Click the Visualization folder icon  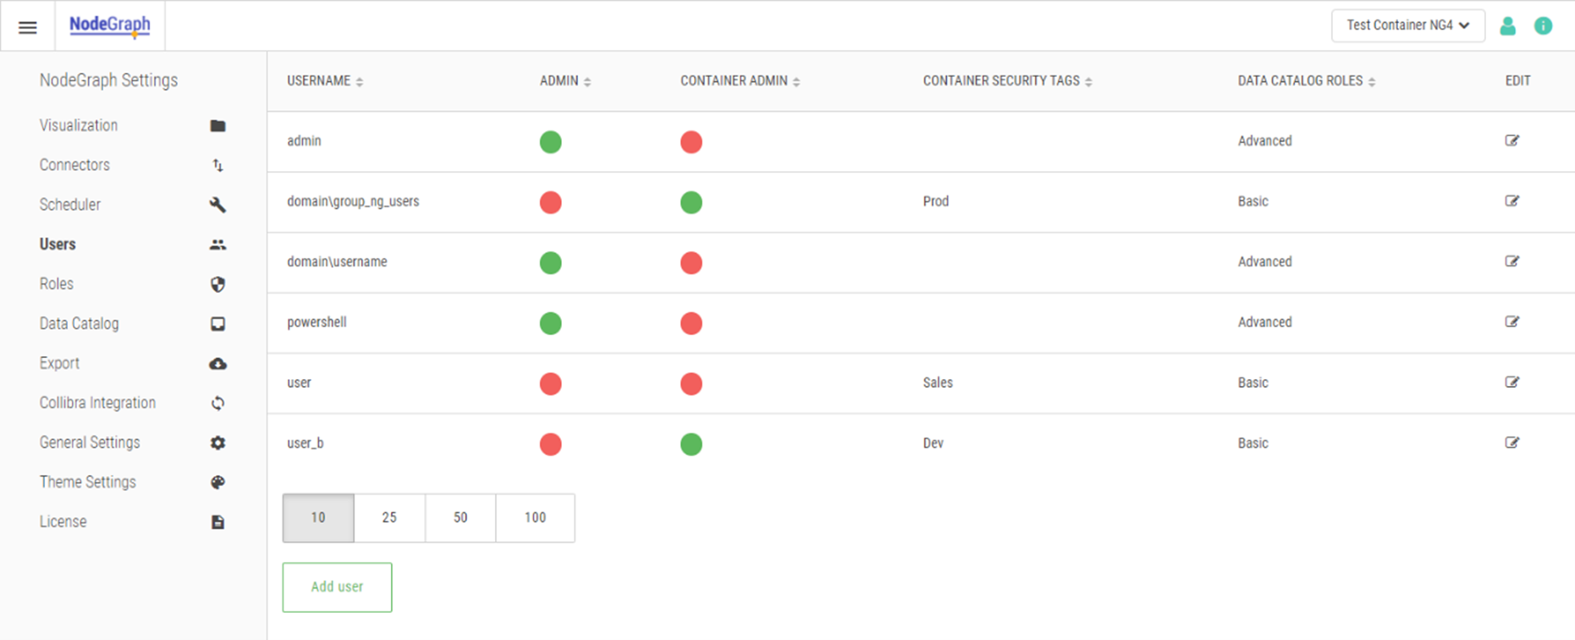pyautogui.click(x=218, y=125)
